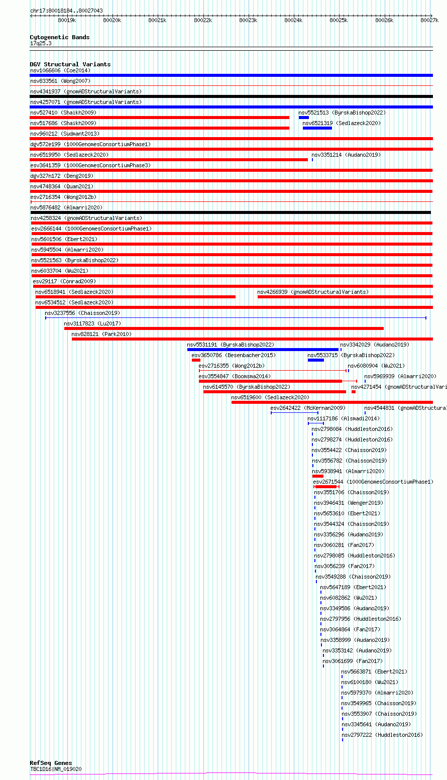Click nsv4266939 gnomAD variant label
This screenshot has width=447, height=780.
pyautogui.click(x=313, y=292)
